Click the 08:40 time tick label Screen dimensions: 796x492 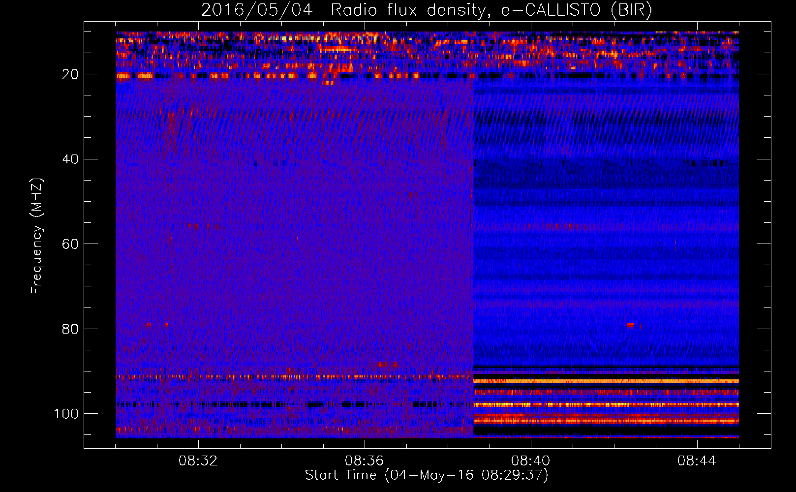coord(531,461)
